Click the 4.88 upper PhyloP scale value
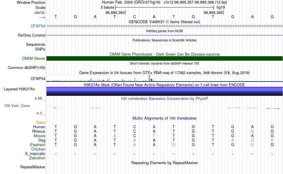Image resolution: width=283 pixels, height=174 pixels. point(38,98)
